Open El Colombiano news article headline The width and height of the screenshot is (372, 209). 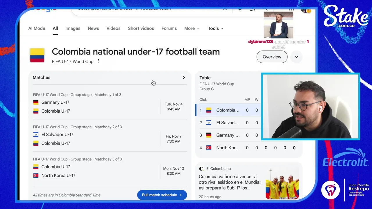point(230,182)
